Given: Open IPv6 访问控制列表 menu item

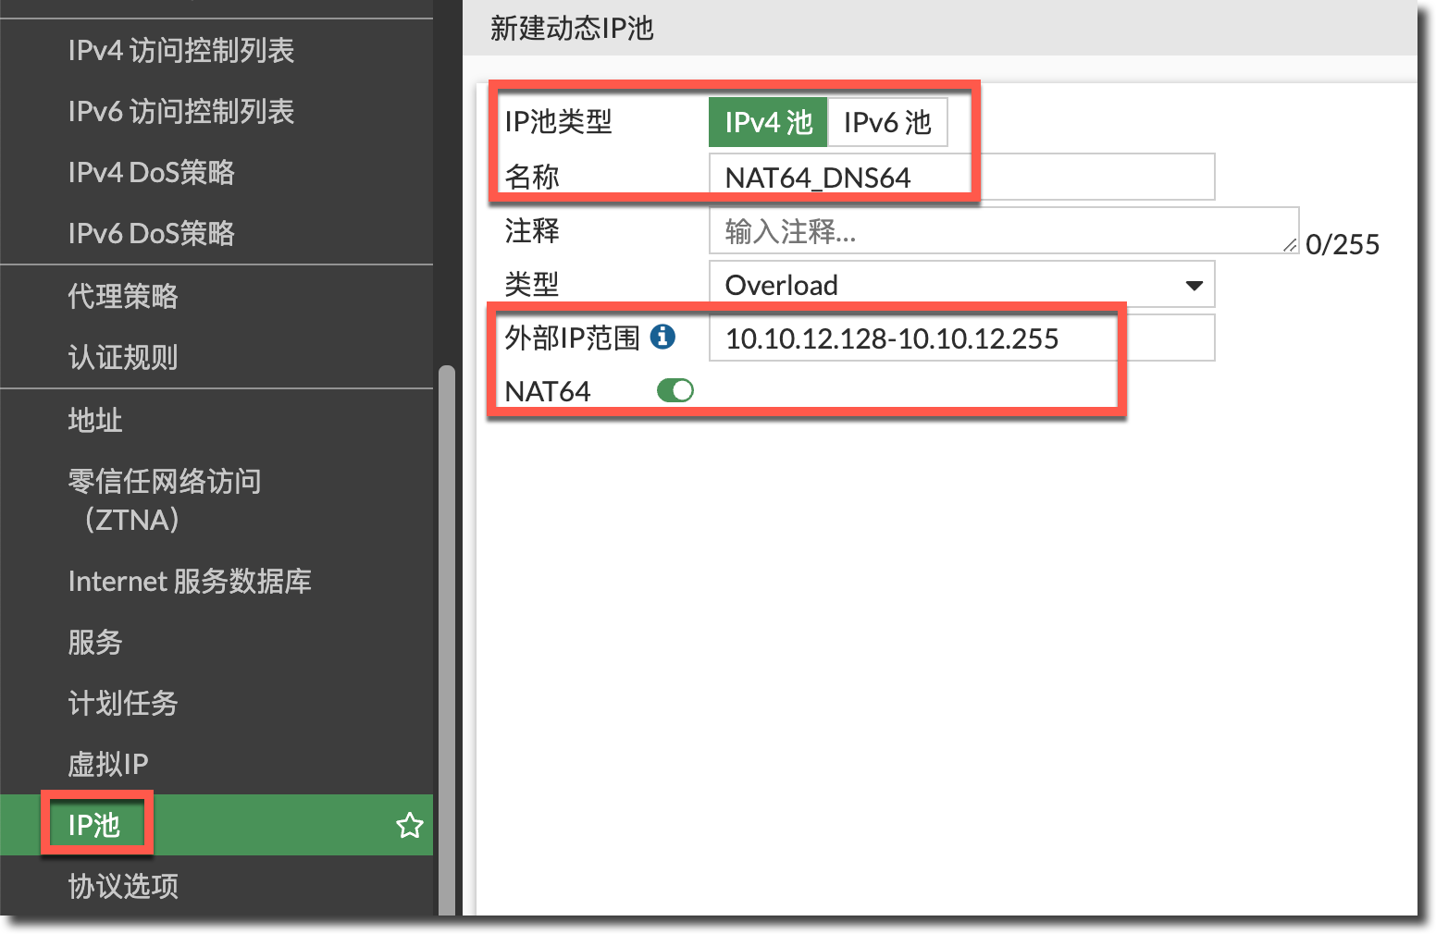Looking at the screenshot, I should point(180,111).
